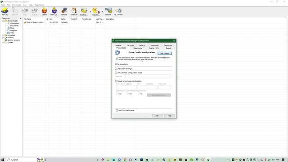Switch to the Sounds tab
This screenshot has width=288, height=162.
168,48
